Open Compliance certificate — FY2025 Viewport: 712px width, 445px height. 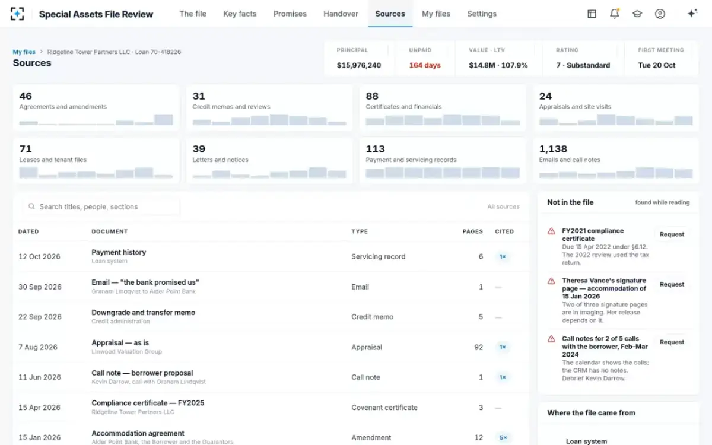tap(271, 408)
